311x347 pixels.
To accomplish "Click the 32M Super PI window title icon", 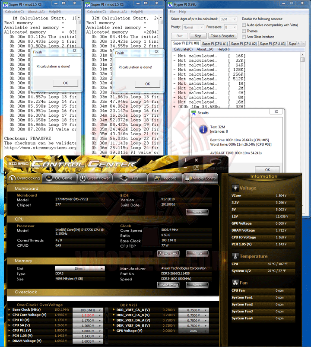I will click(87, 4).
